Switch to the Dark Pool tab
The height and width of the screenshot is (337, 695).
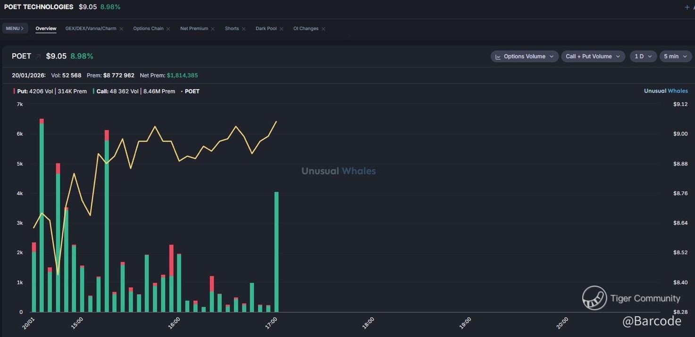[x=266, y=29]
